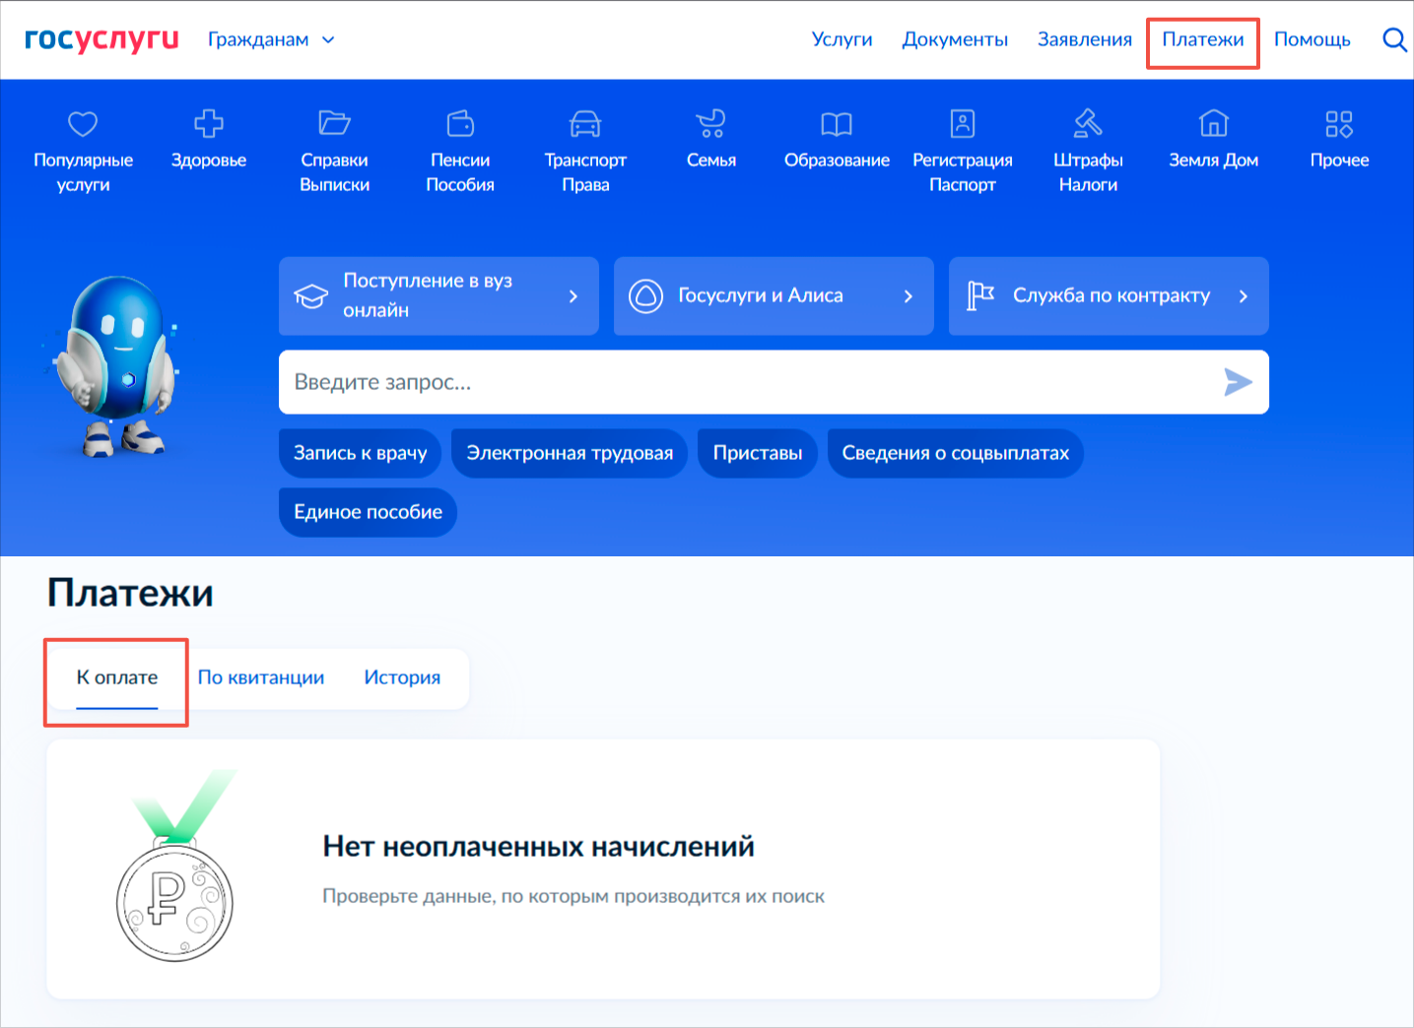Click the Приставы quick button
Image resolution: width=1414 pixels, height=1028 pixels.
click(x=758, y=453)
